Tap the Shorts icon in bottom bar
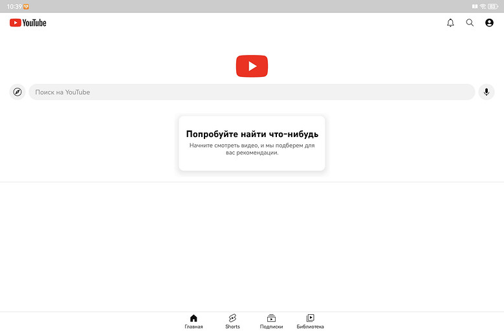 tap(232, 318)
